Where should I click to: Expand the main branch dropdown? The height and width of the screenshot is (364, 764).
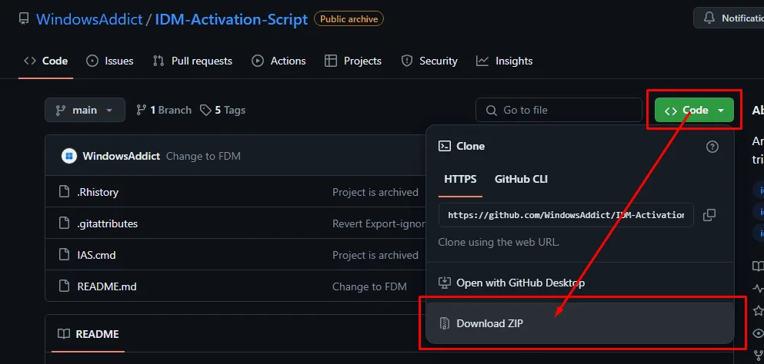click(x=85, y=110)
